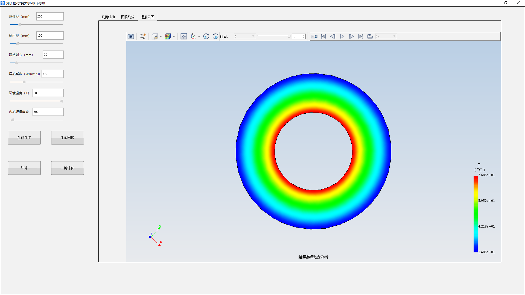This screenshot has width=525, height=295.
Task: Click the 网格划分 size input field
Action: (x=53, y=55)
